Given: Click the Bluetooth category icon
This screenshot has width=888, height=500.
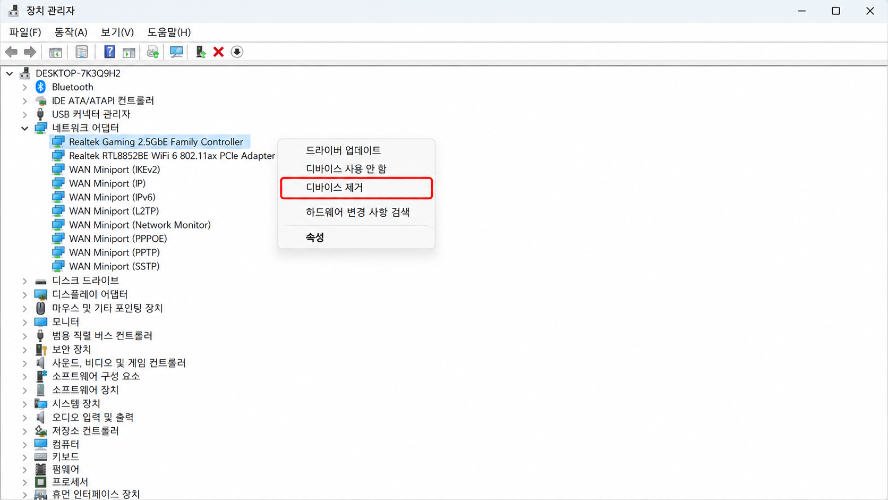Looking at the screenshot, I should pos(40,87).
